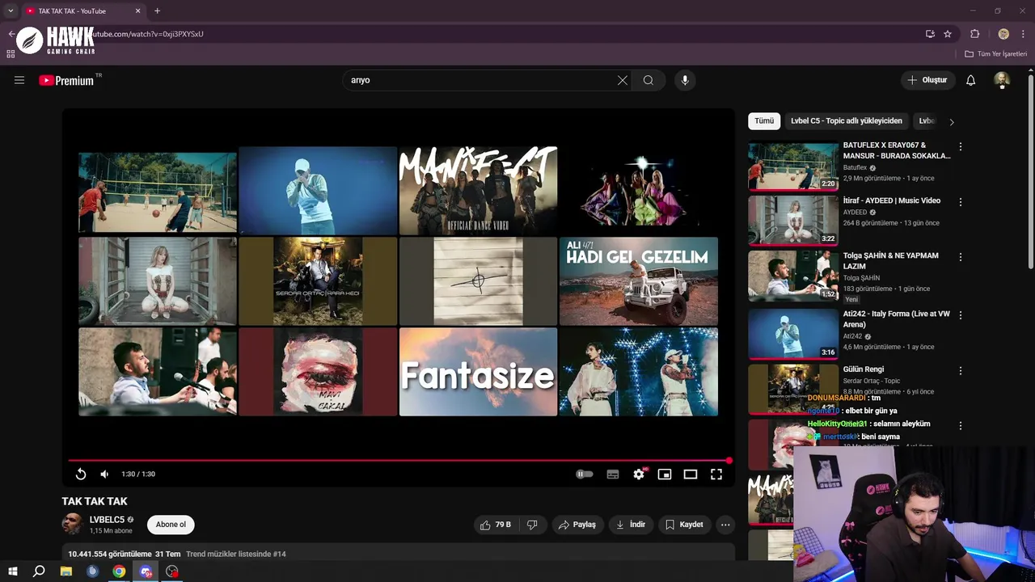Open options for Gülün Rengi video
Viewport: 1035px width, 582px height.
[961, 371]
